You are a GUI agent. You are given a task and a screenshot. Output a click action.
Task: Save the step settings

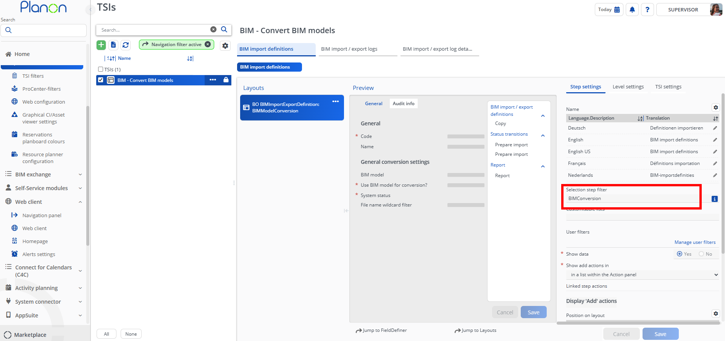point(660,334)
